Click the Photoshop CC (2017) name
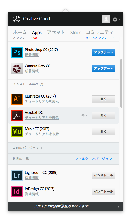 (41, 50)
